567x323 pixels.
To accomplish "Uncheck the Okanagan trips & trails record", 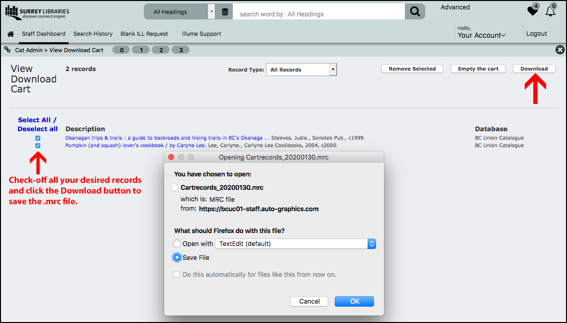I will click(x=38, y=138).
